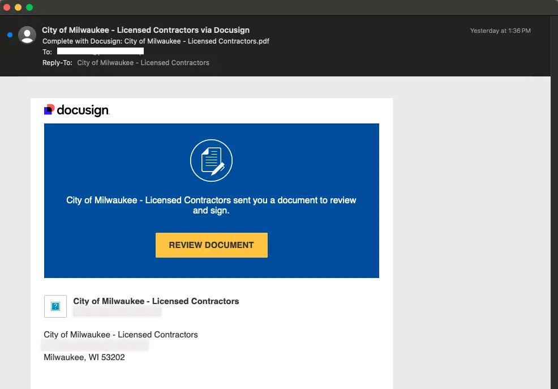Screen dimensions: 558x389
Task: Click the blue unread indicator dot
Action: point(10,35)
